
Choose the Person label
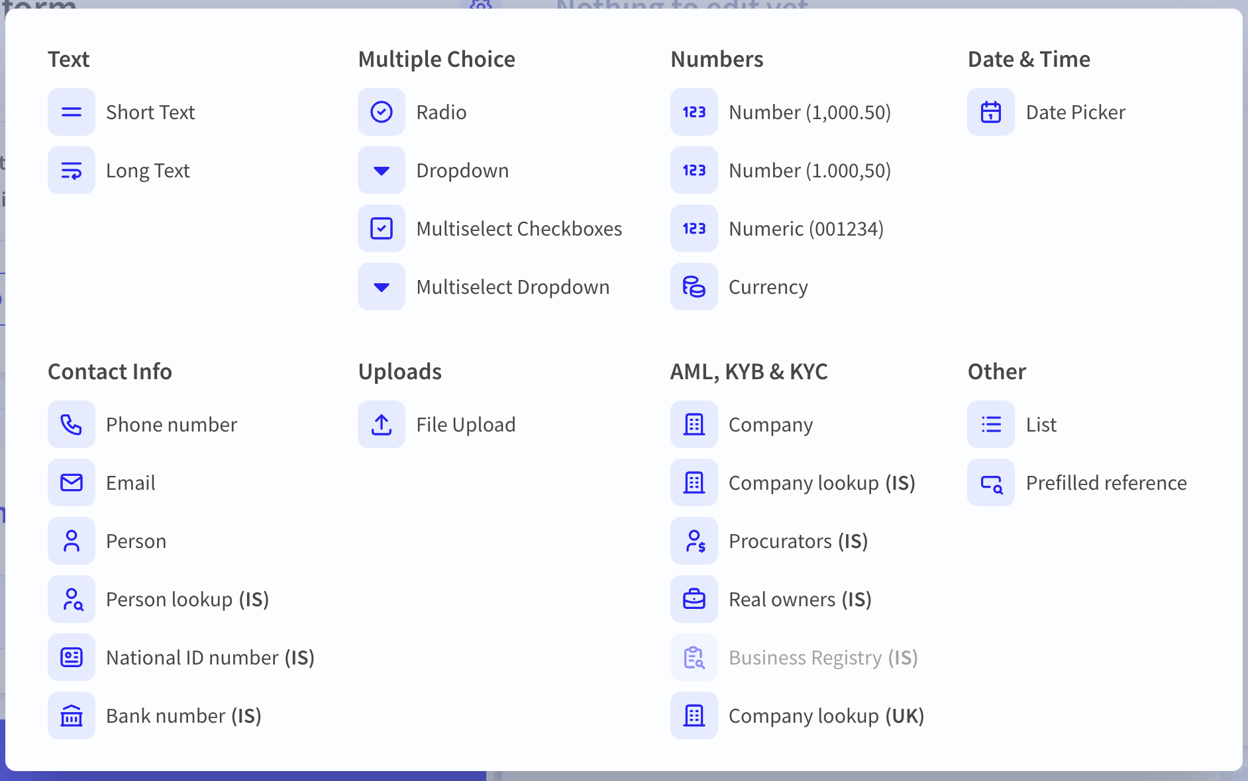(x=136, y=541)
